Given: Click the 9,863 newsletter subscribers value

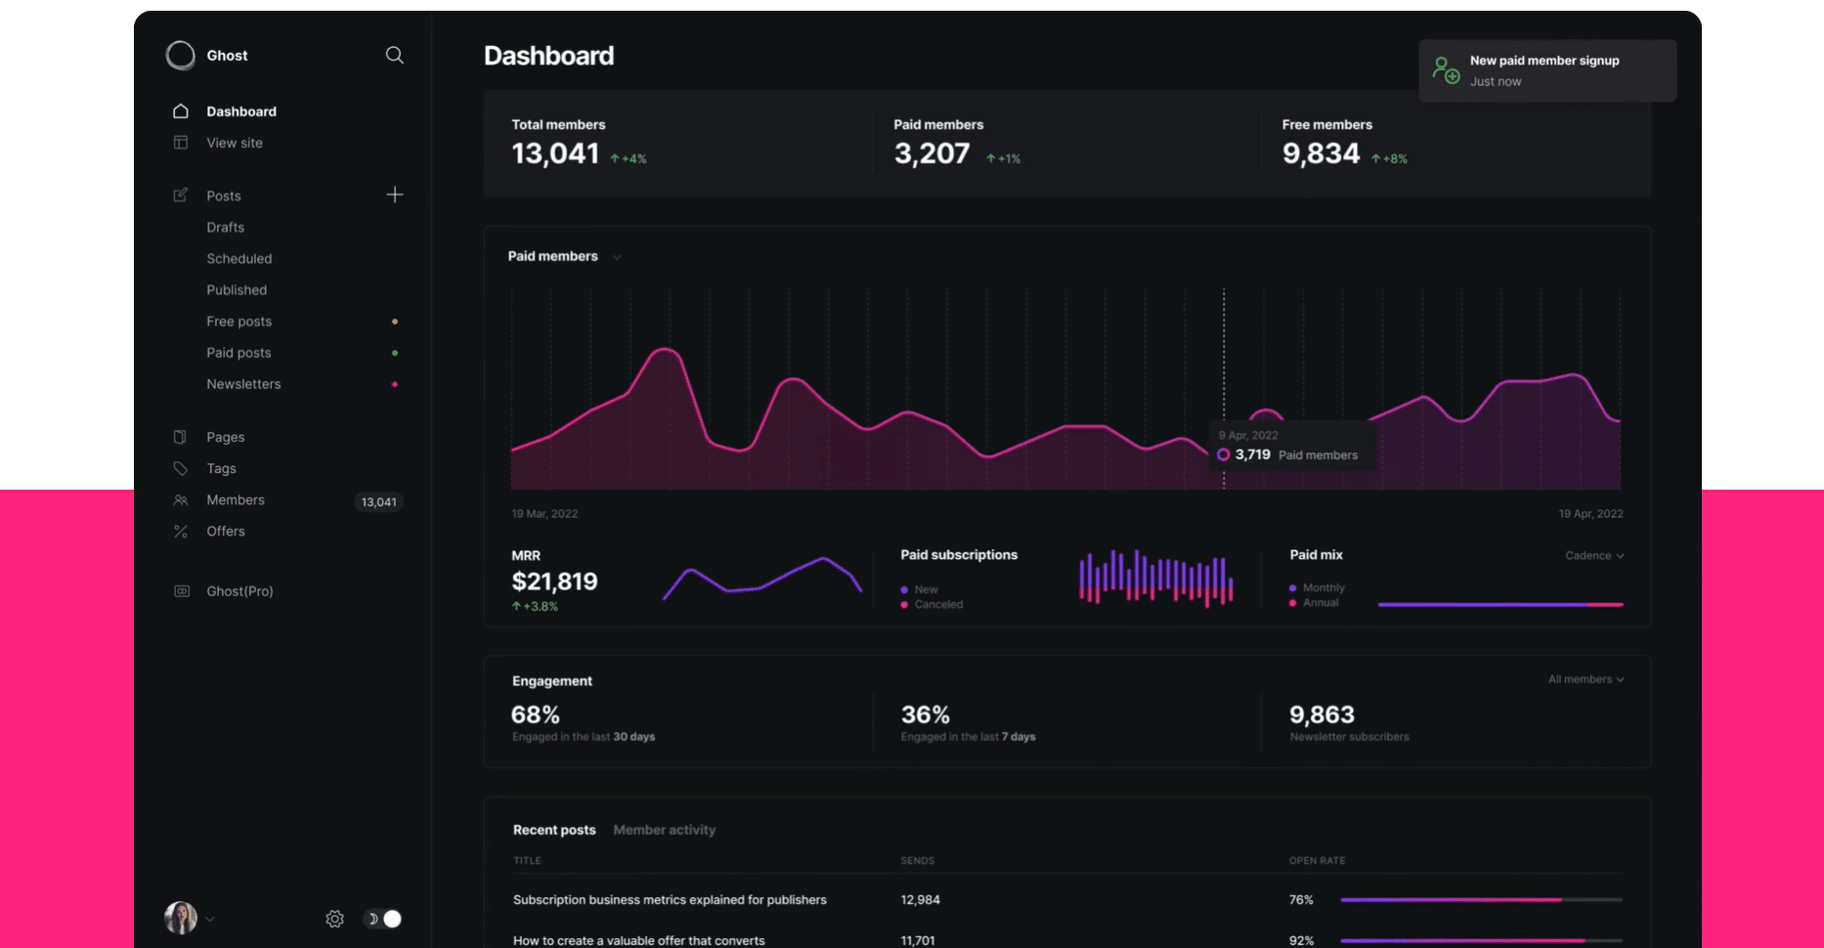Looking at the screenshot, I should [1322, 714].
